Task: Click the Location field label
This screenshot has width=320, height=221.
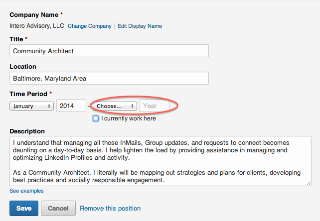Action: 23,67
